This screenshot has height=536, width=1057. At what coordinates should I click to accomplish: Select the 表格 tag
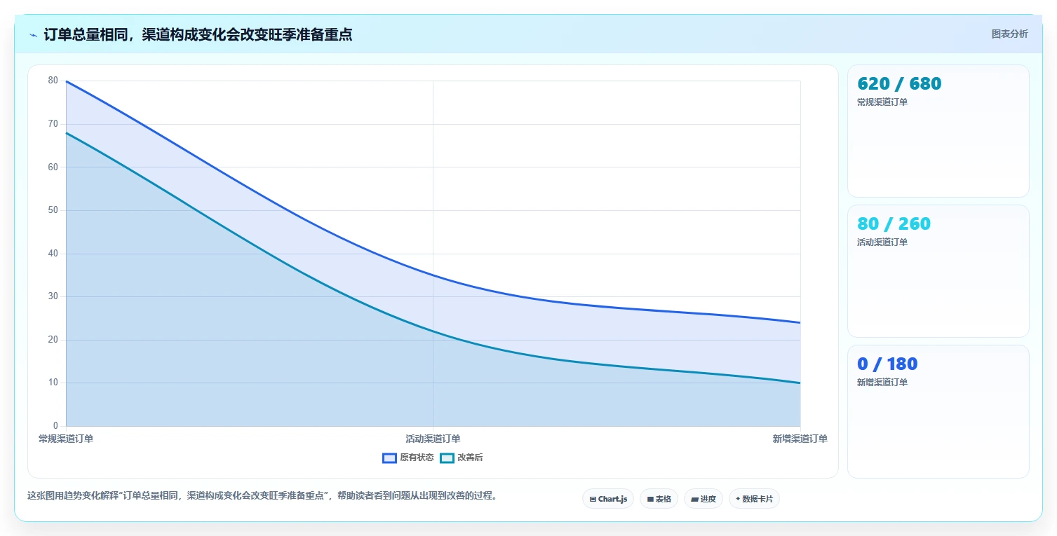coord(659,499)
